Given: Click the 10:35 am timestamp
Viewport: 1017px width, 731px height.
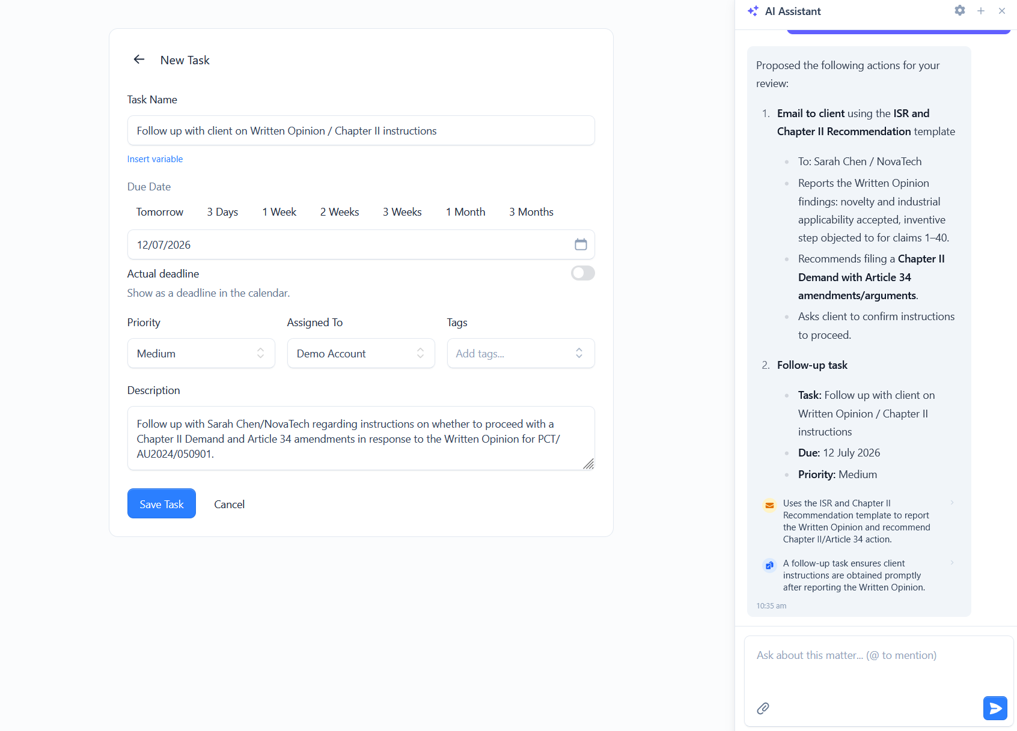Looking at the screenshot, I should pyautogui.click(x=771, y=606).
